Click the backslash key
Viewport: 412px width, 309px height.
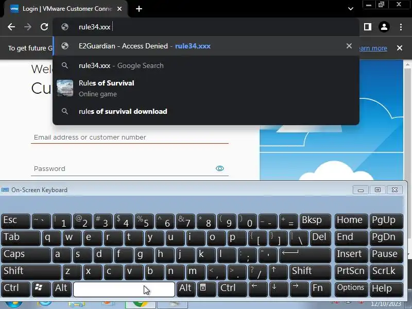pos(299,238)
